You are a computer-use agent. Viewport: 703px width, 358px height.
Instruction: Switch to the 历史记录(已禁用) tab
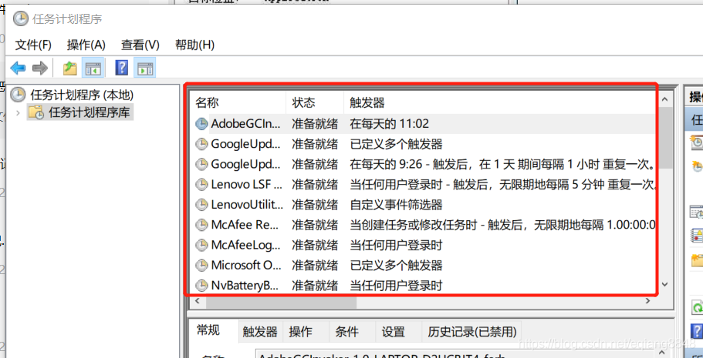(471, 332)
